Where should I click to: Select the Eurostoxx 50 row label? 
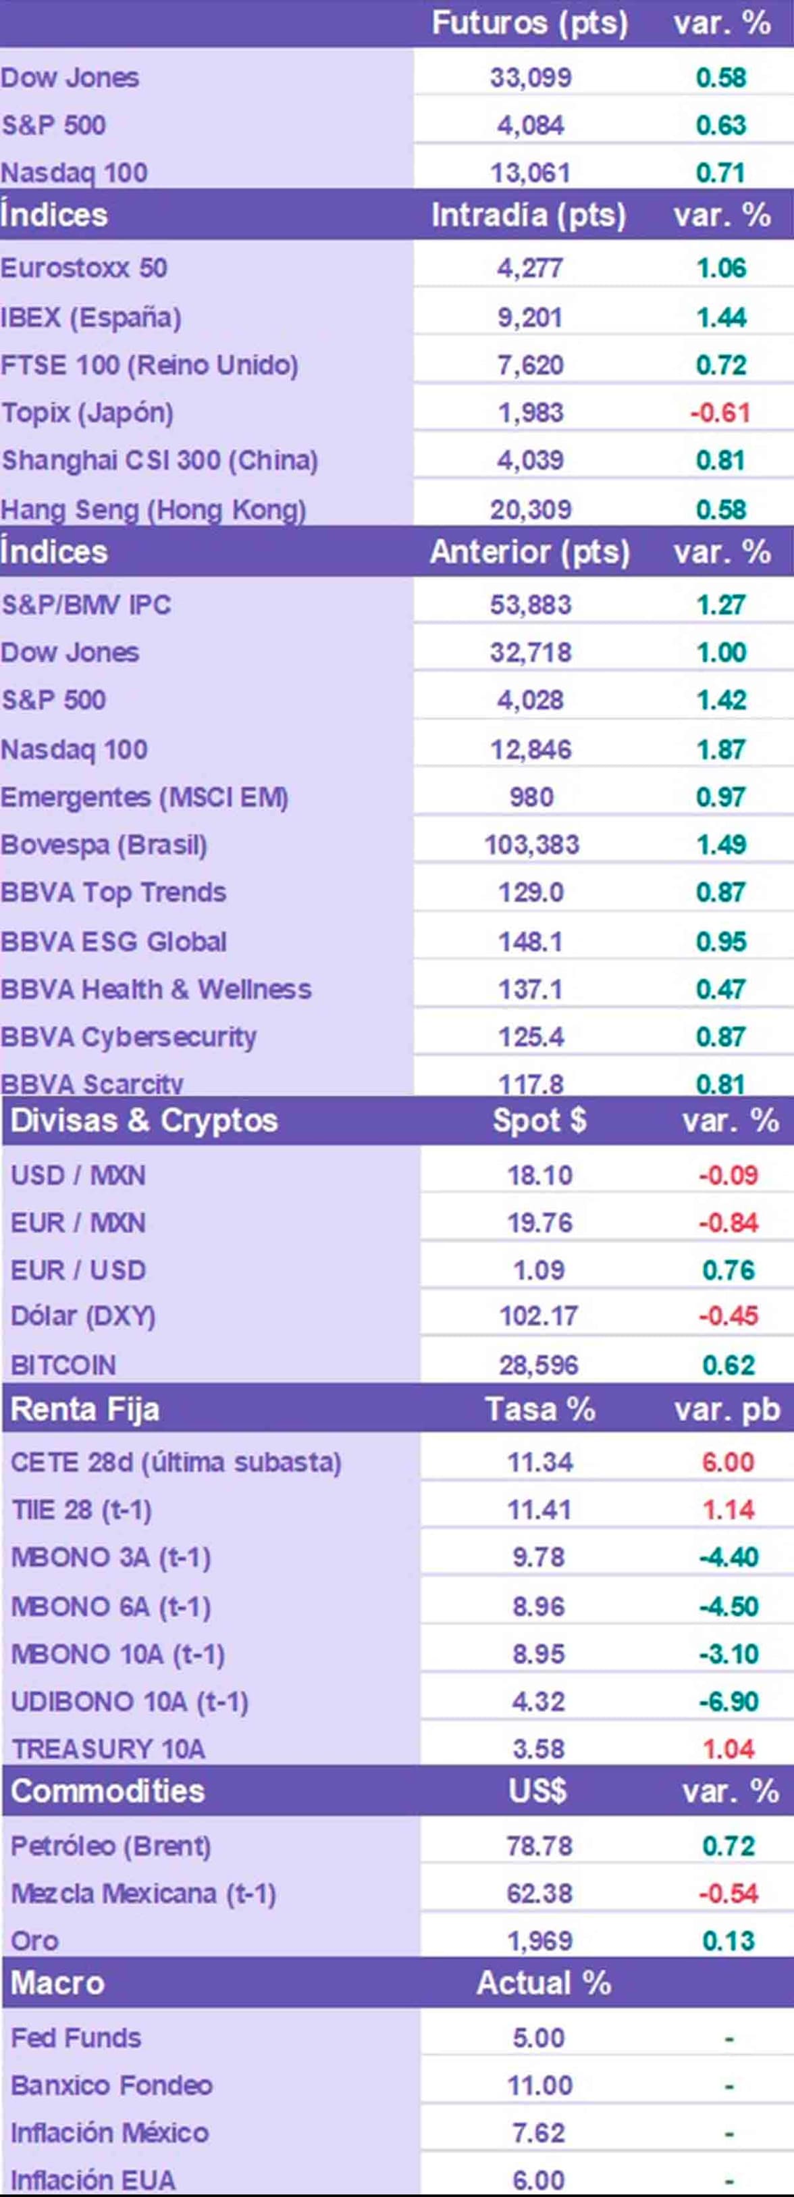click(x=84, y=268)
